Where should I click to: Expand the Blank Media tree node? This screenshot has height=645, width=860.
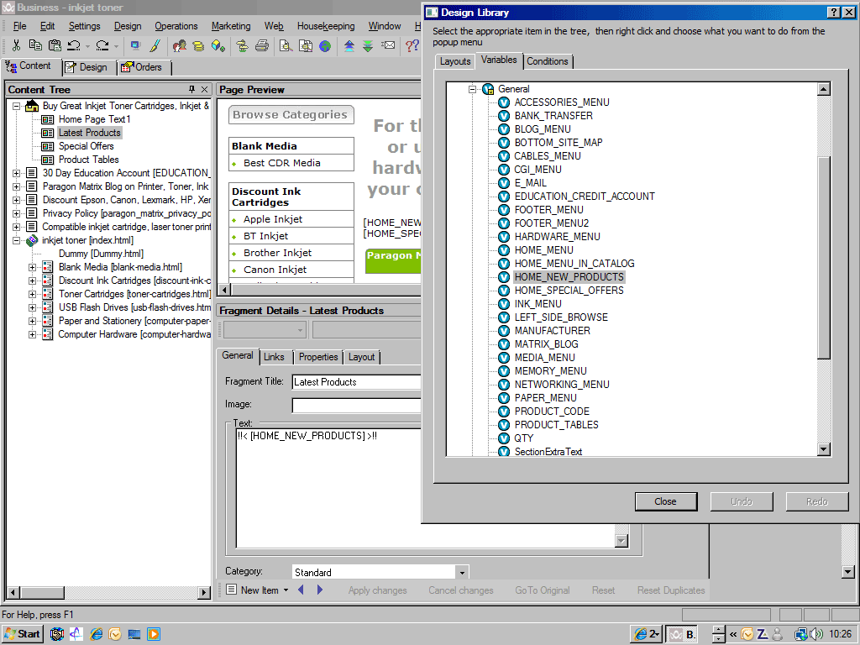pyautogui.click(x=33, y=267)
